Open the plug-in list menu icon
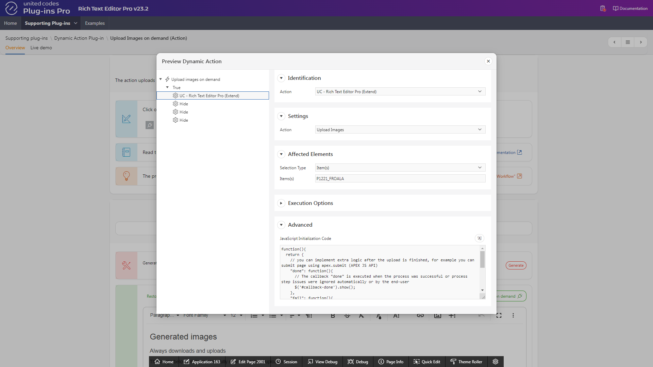This screenshot has height=367, width=653. click(627, 42)
